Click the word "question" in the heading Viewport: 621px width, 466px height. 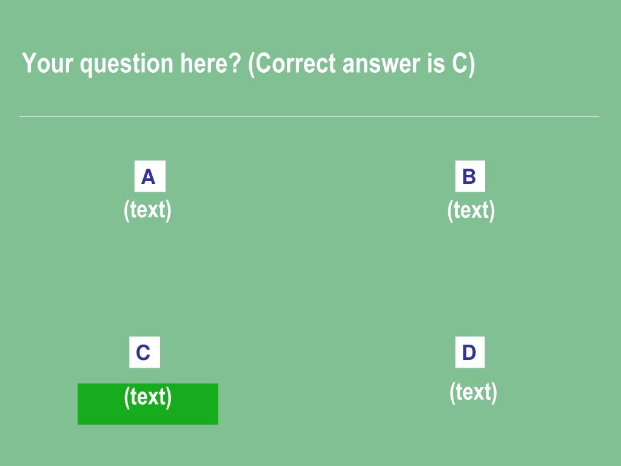pyautogui.click(x=127, y=64)
